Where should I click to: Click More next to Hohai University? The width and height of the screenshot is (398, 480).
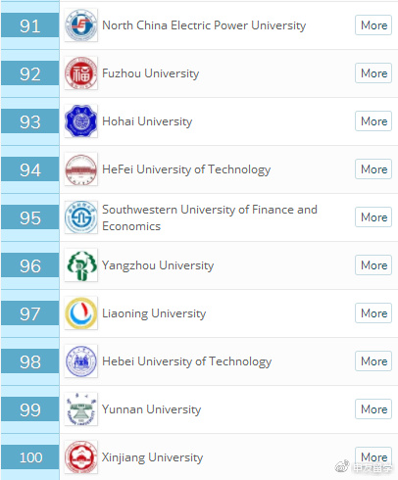(x=373, y=121)
